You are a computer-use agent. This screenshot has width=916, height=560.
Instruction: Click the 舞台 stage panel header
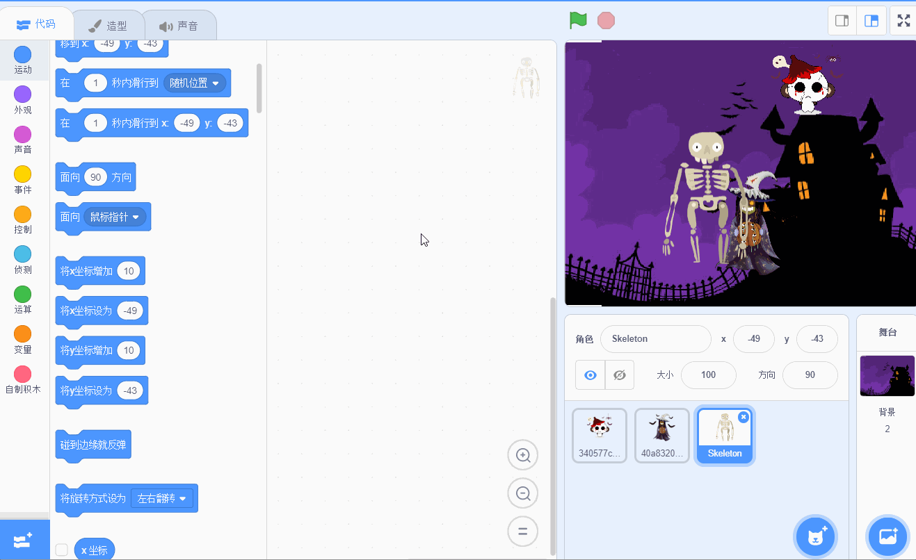[x=887, y=332]
